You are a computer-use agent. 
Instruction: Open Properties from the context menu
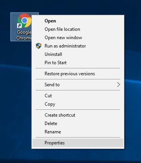(x=78, y=143)
